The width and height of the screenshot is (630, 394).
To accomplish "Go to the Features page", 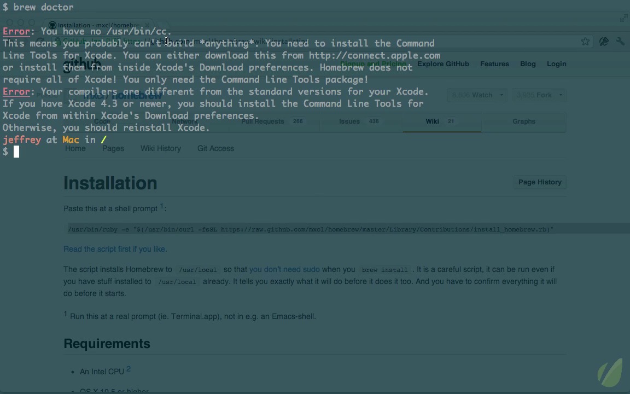I will pyautogui.click(x=494, y=63).
